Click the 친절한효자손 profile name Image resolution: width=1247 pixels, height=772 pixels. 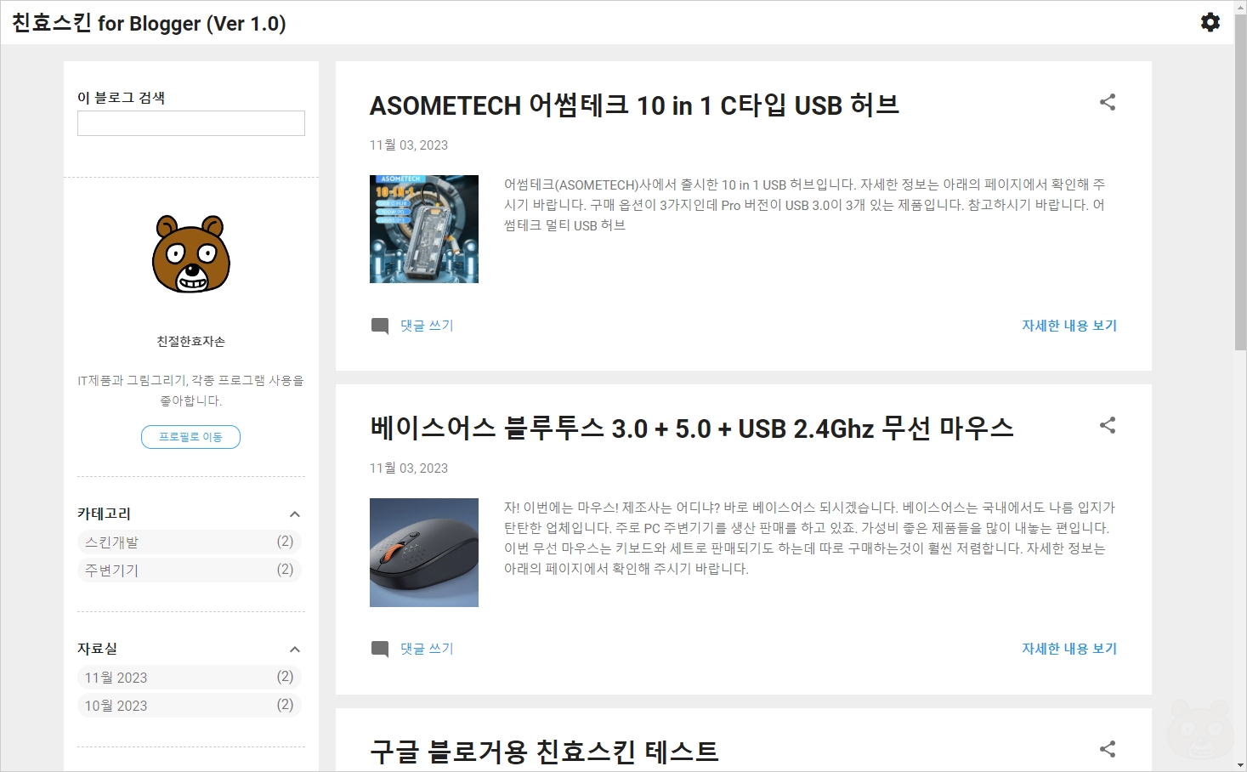(191, 341)
